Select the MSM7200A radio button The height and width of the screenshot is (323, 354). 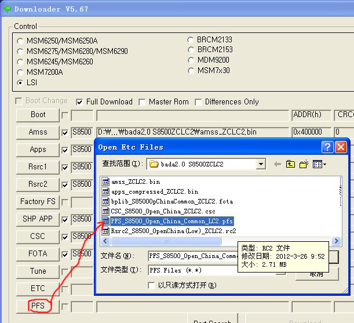pos(20,72)
